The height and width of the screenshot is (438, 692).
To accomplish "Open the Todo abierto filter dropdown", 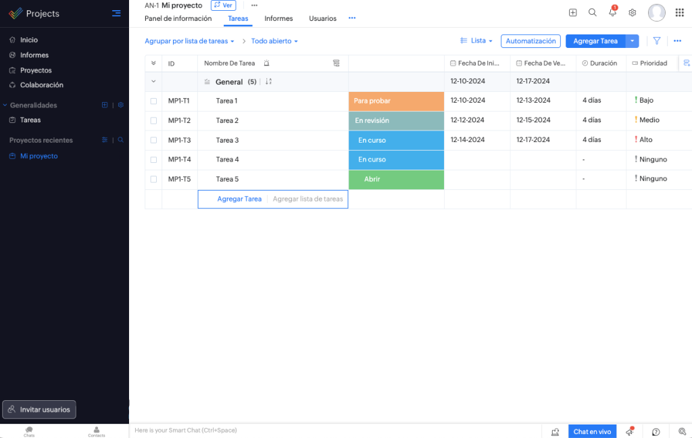I will click(x=272, y=41).
